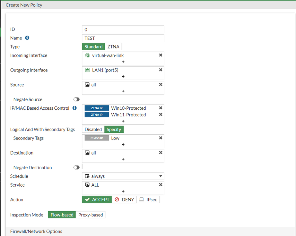This screenshot has height=236, width=296.
Task: Remove LAN1 (port5) outgoing interface entry
Action: tap(161, 70)
